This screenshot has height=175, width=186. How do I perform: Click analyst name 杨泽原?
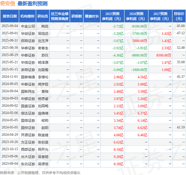43,62
